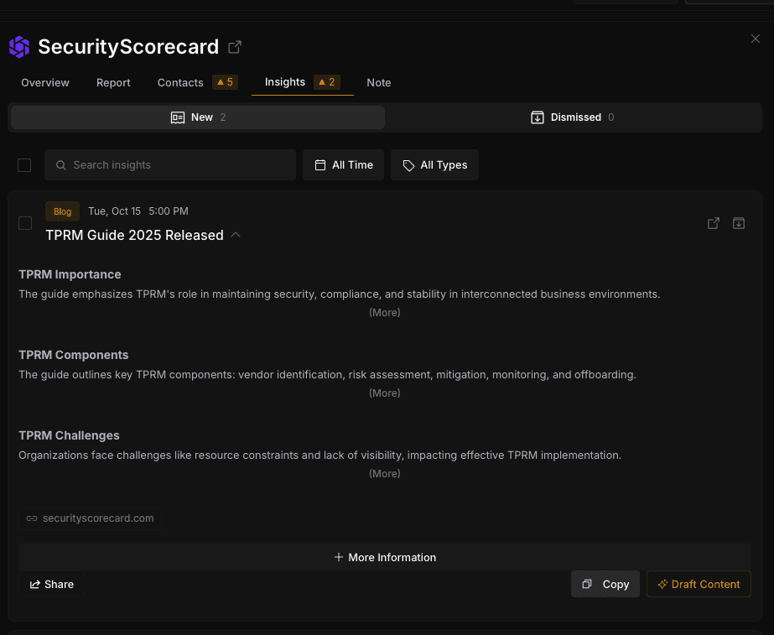Dismiss the TPRM Guide insight icon

(x=739, y=223)
